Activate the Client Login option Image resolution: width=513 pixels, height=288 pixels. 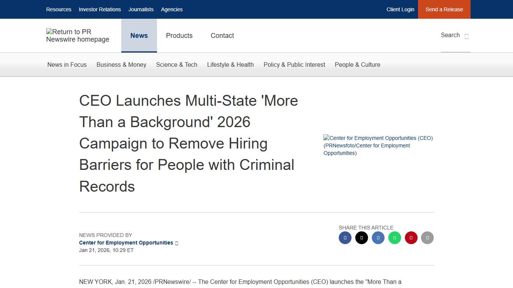[x=400, y=9]
